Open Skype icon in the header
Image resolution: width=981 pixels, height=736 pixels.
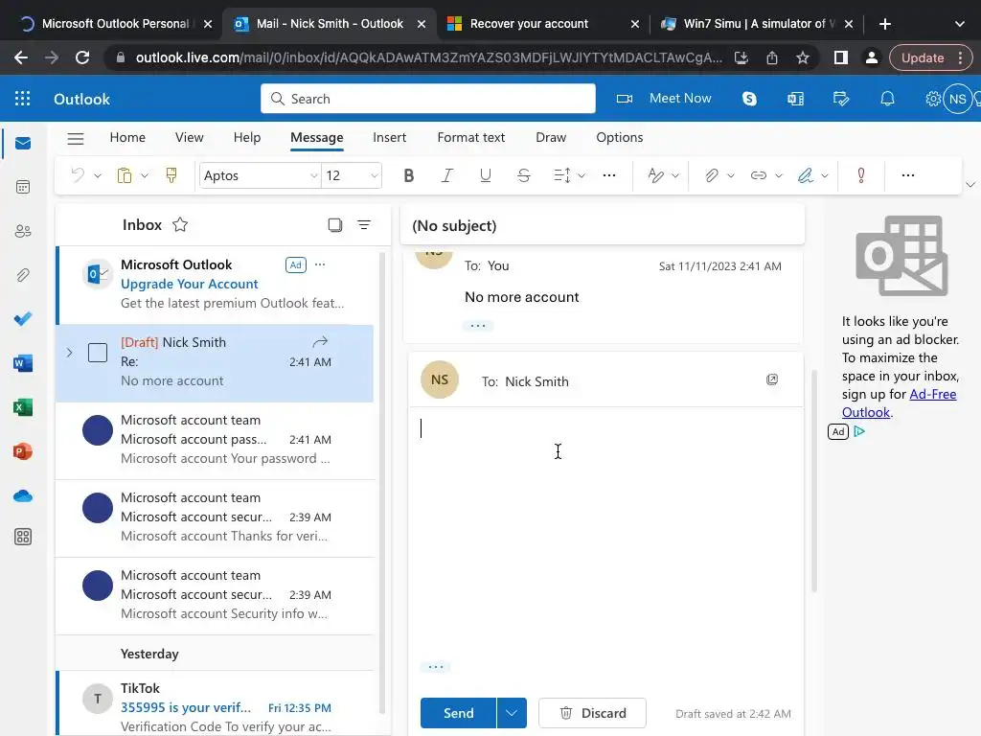coord(749,99)
